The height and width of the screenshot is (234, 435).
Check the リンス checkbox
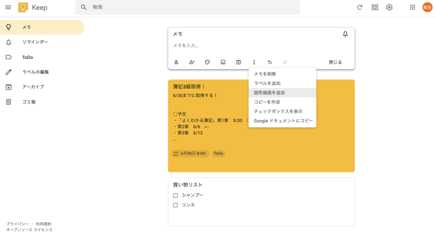click(175, 205)
